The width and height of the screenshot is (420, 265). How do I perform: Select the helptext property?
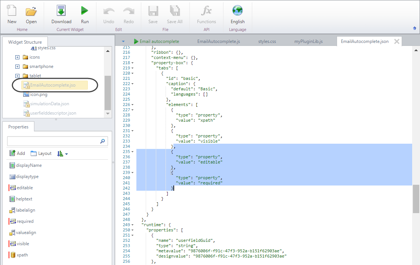pos(21,199)
